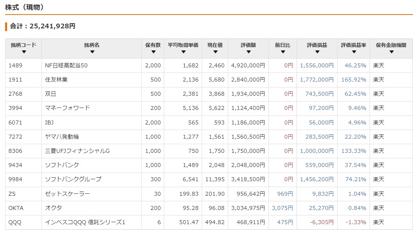Click 楽天 institution in QQQ row
This screenshot has height=232, width=413.
379,222
